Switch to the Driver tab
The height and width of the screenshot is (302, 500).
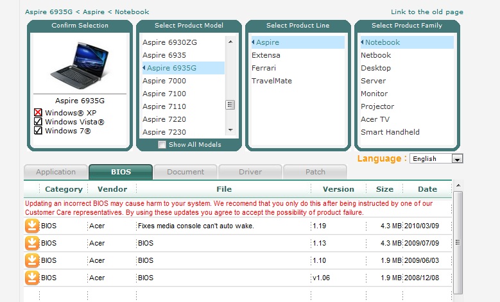pyautogui.click(x=250, y=172)
